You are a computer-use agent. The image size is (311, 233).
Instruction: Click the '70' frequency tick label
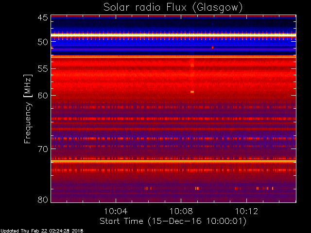[43, 149]
